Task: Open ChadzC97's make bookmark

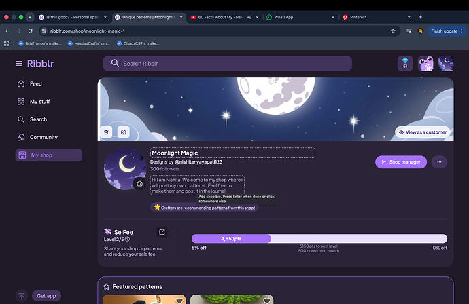Action: (x=138, y=43)
